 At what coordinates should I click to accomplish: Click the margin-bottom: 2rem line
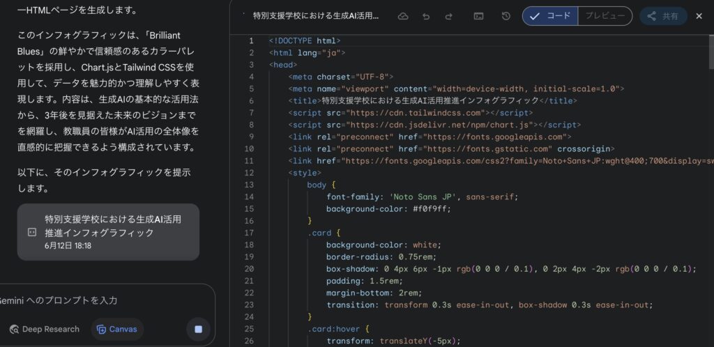(x=374, y=293)
